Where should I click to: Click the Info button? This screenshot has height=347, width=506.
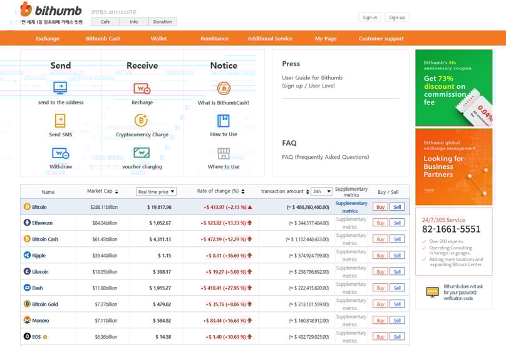pyautogui.click(x=134, y=22)
